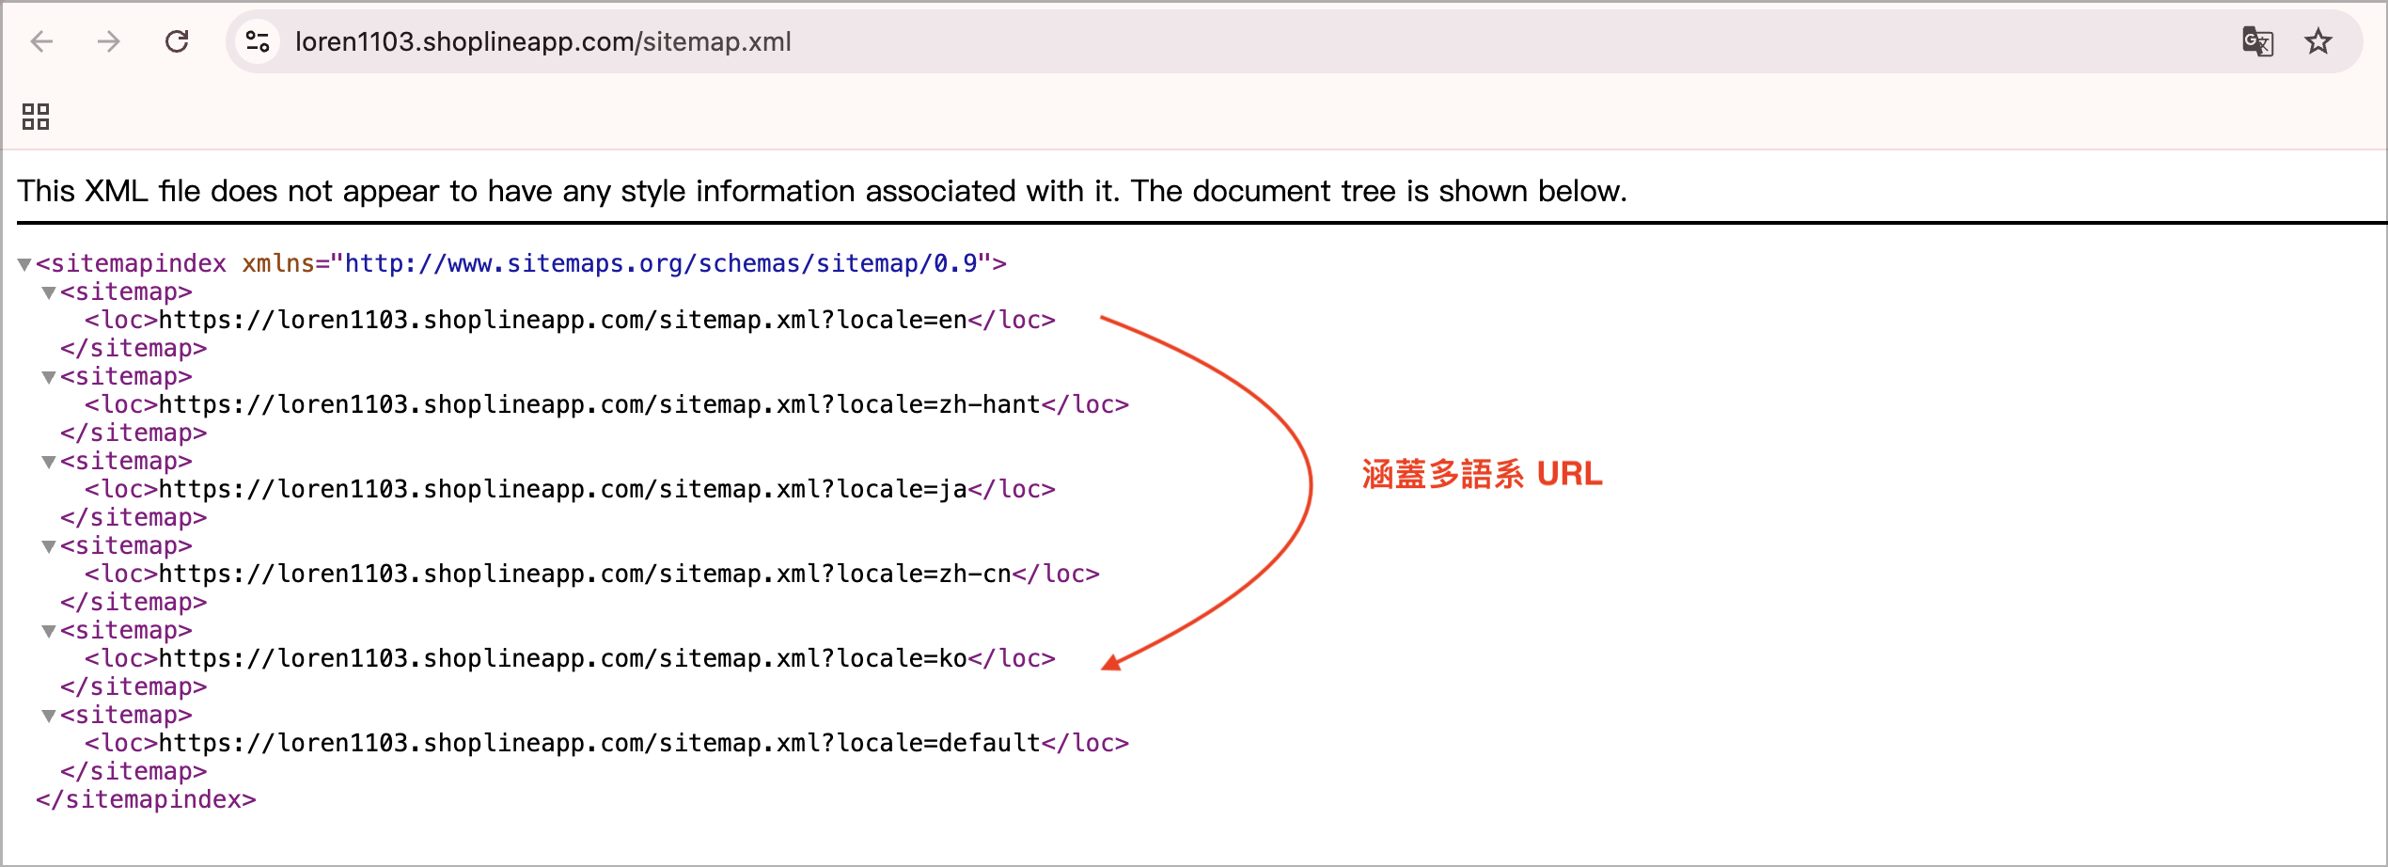Bookmark this page with the star icon
This screenshot has width=2388, height=867.
[x=2318, y=41]
